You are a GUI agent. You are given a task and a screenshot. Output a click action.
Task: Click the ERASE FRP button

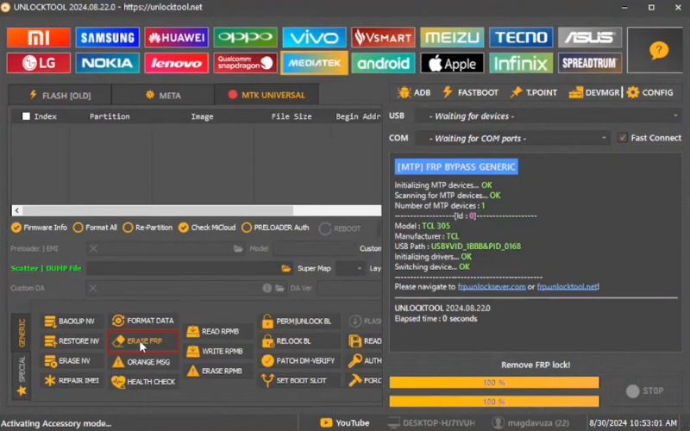pos(142,340)
